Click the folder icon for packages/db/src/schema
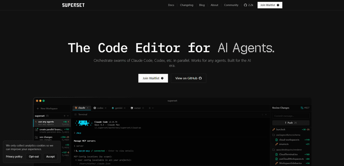This screenshot has width=344, height=166. [x=274, y=135]
